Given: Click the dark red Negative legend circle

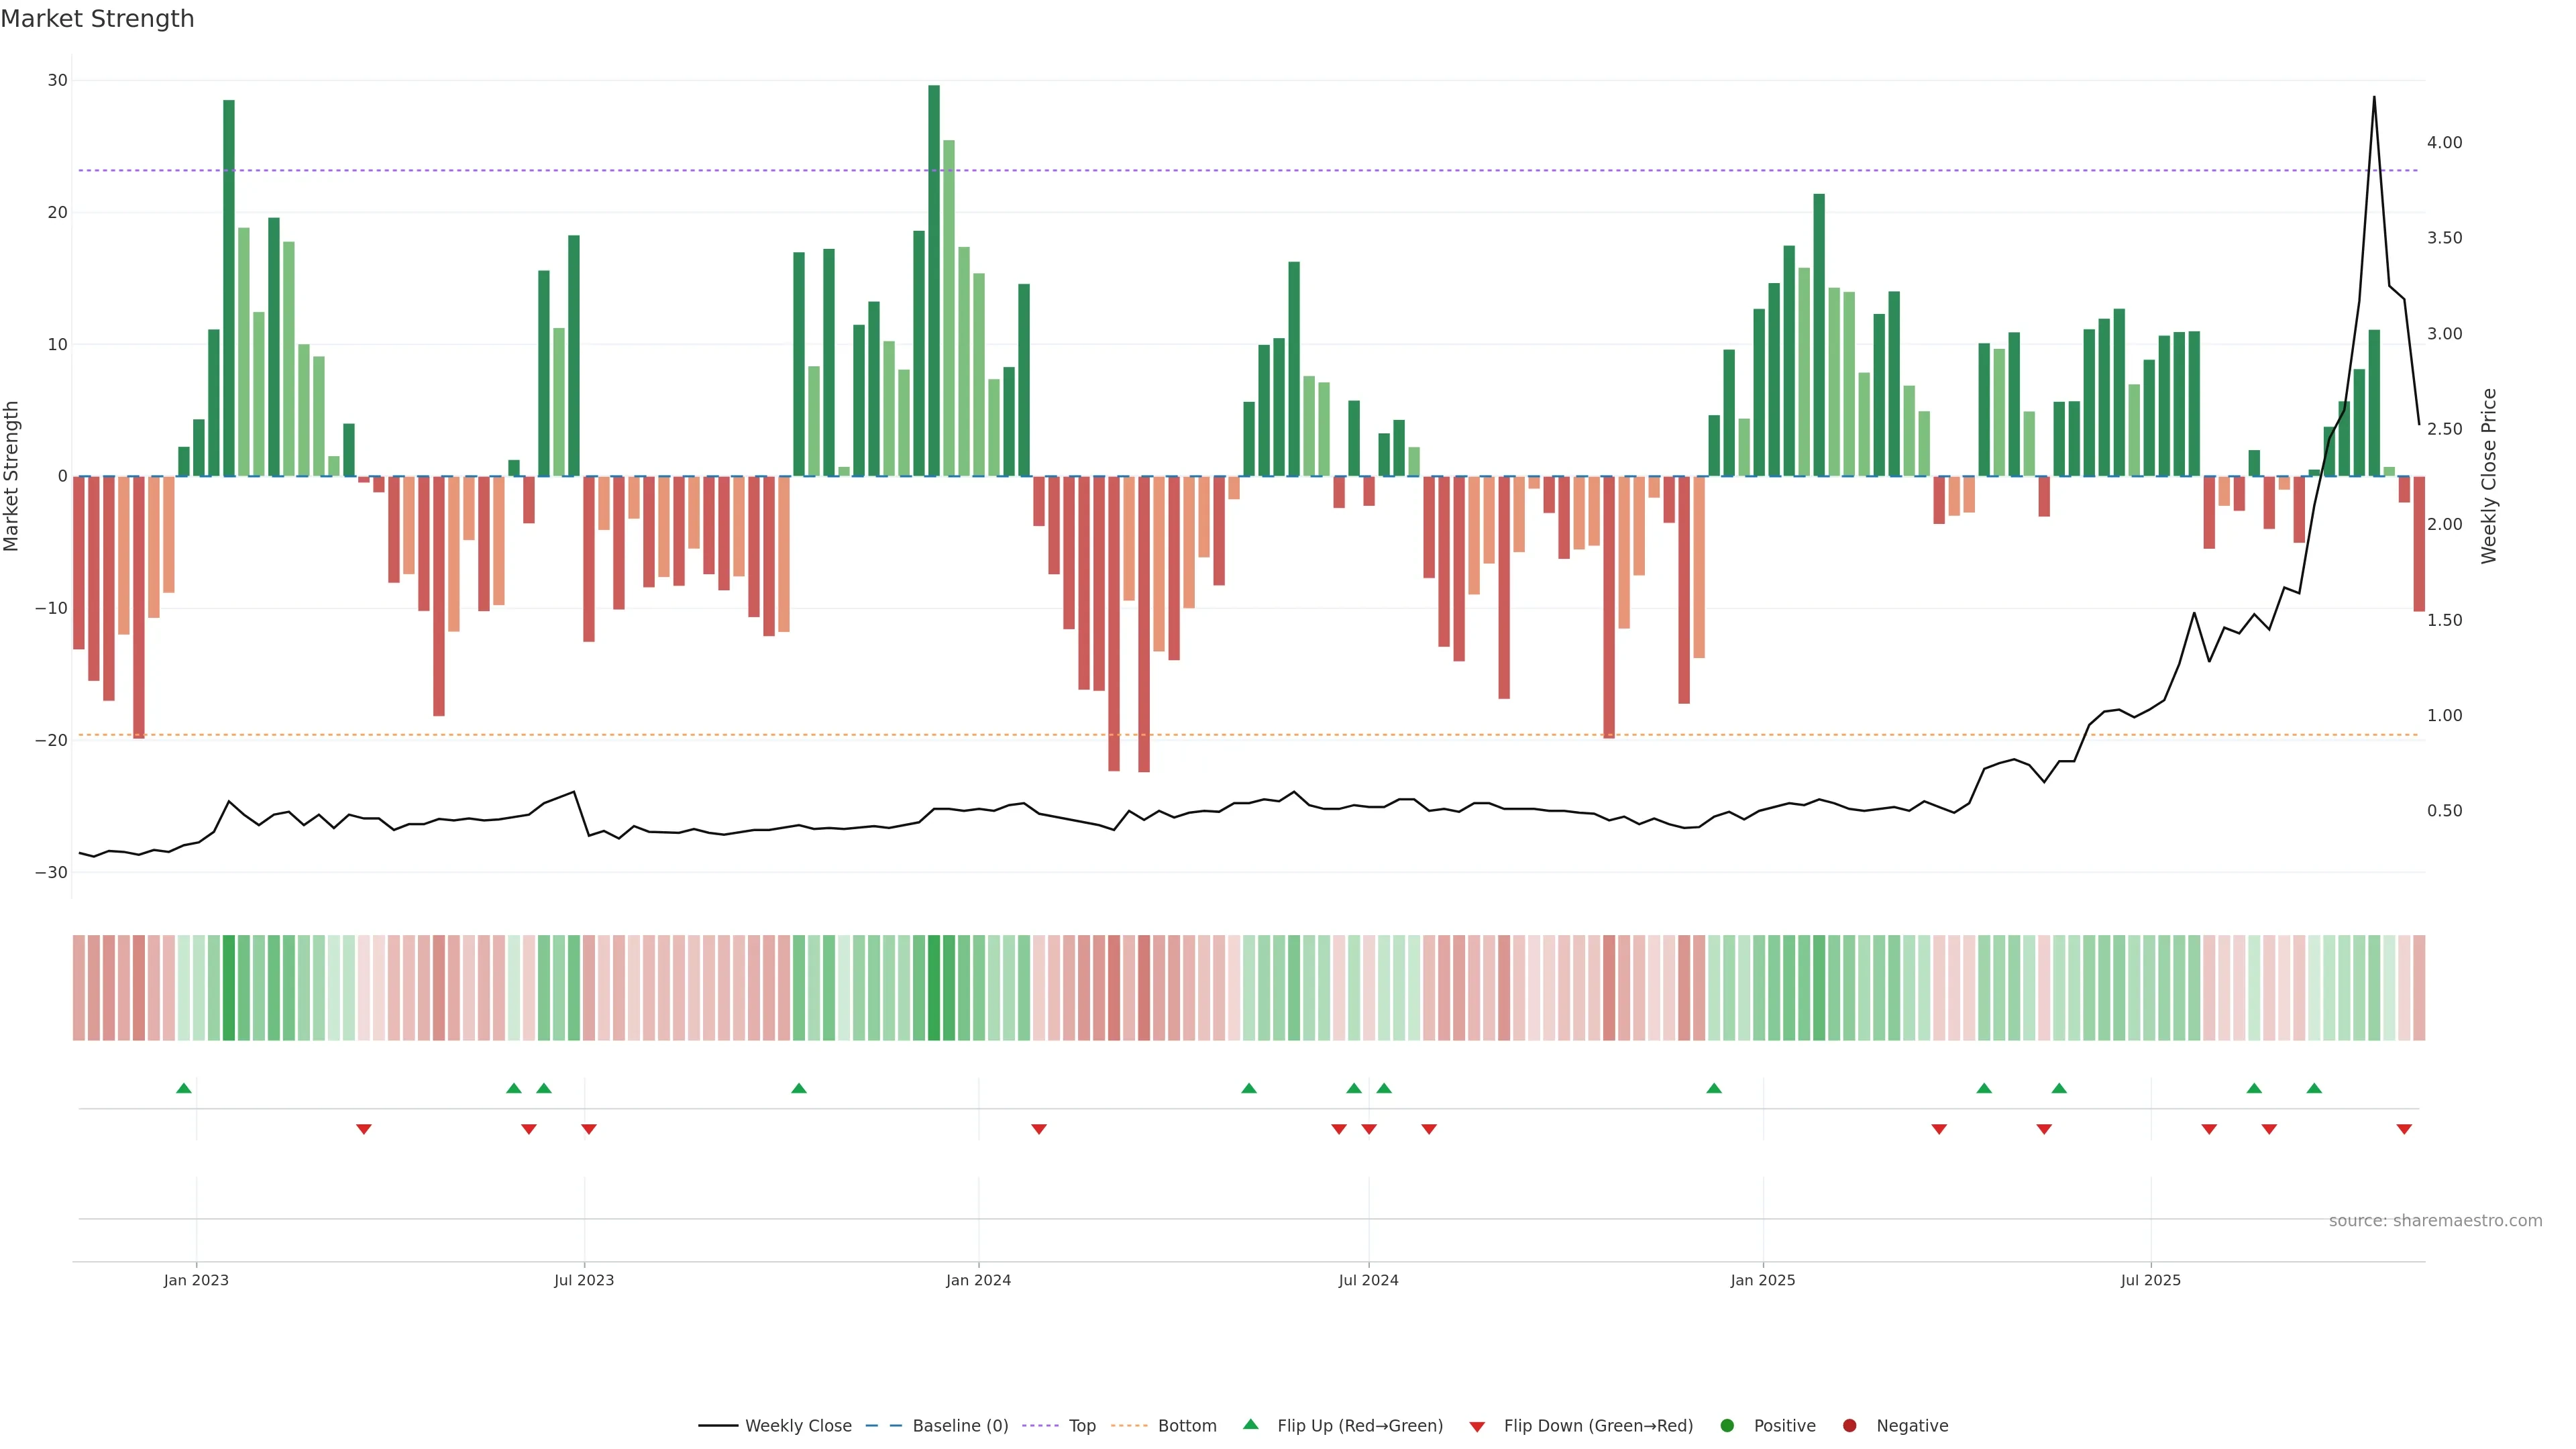Looking at the screenshot, I should pyautogui.click(x=1849, y=1425).
